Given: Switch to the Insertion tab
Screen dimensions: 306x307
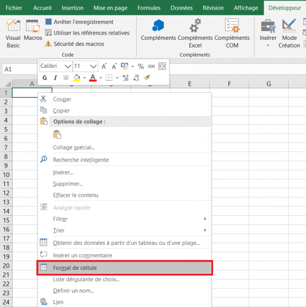Looking at the screenshot, I should tap(72, 8).
